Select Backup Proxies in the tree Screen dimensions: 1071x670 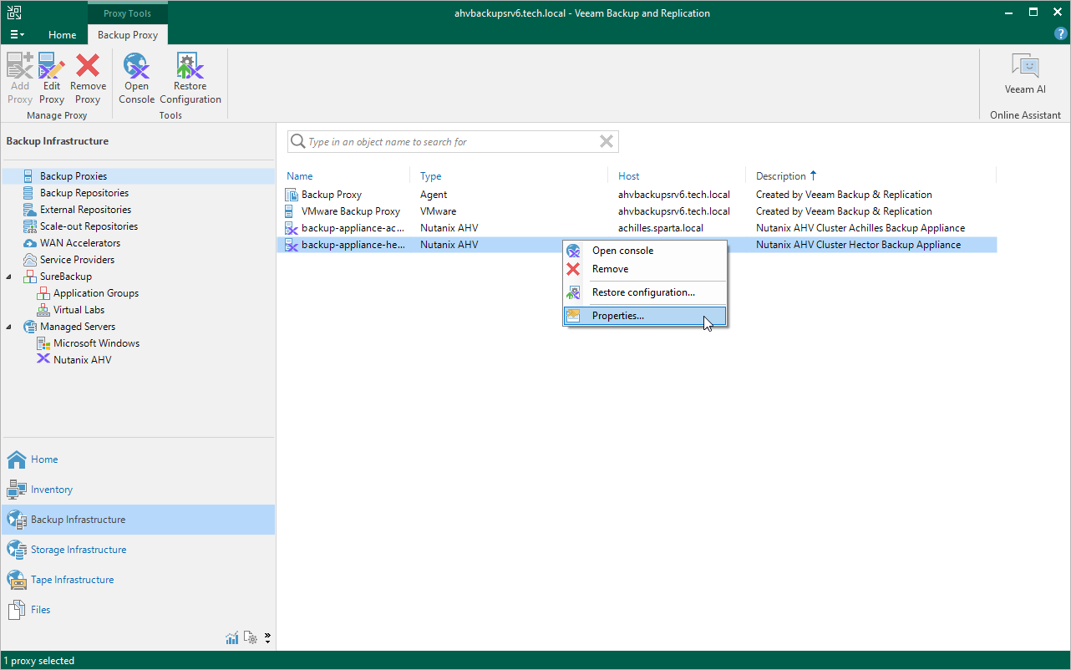pyautogui.click(x=74, y=176)
